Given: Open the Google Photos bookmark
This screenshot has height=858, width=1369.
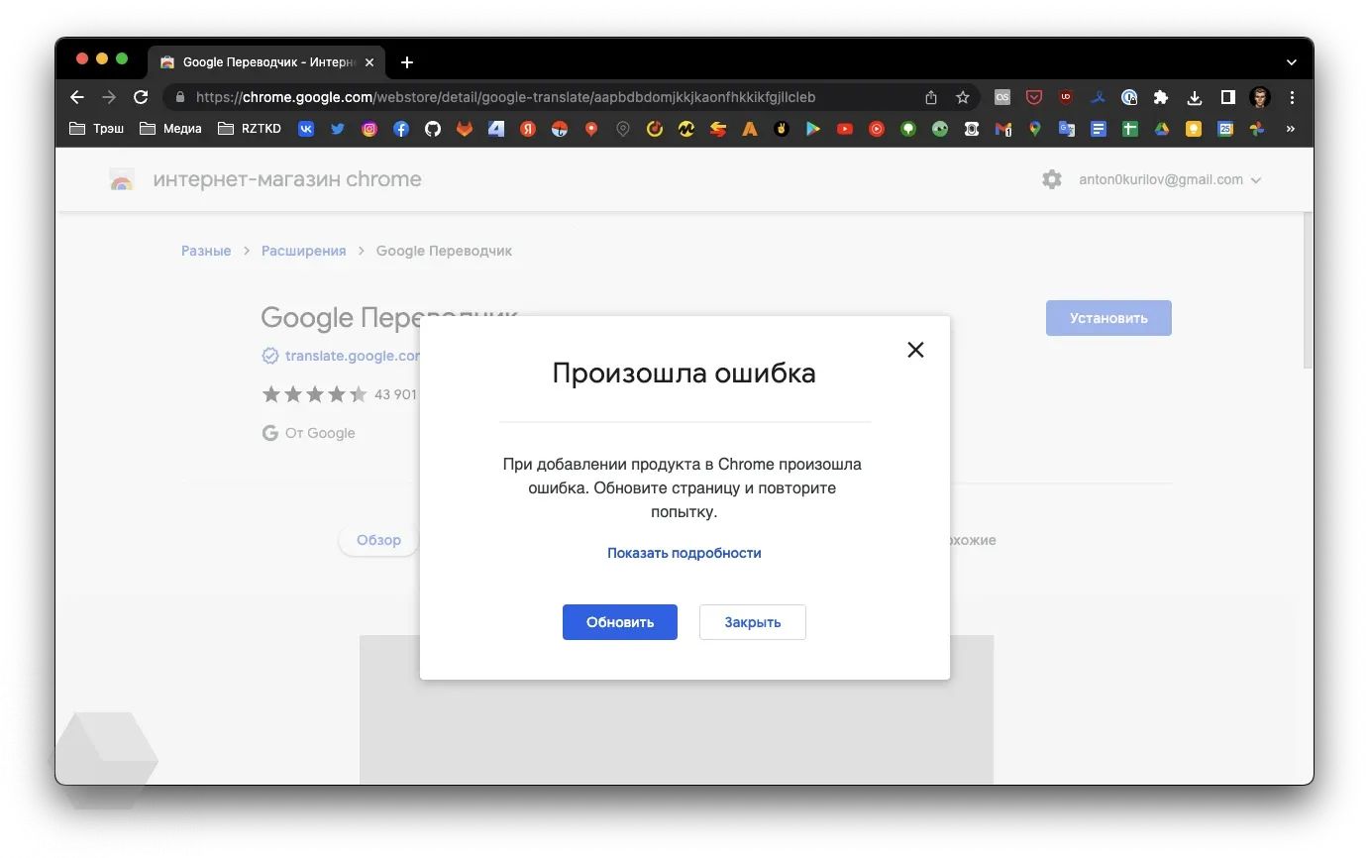Looking at the screenshot, I should point(1257,129).
